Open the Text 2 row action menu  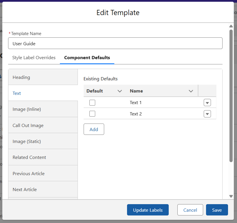(207, 114)
